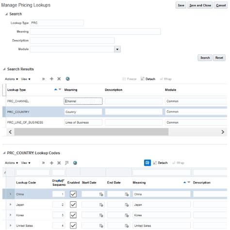Cancel the pricing lookups page

pos(221,5)
